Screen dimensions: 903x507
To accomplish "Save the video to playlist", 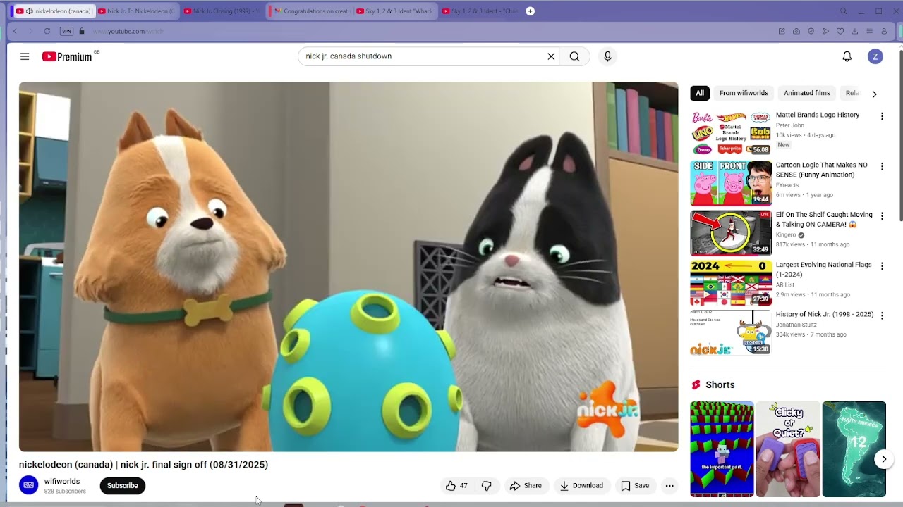I will pos(635,486).
